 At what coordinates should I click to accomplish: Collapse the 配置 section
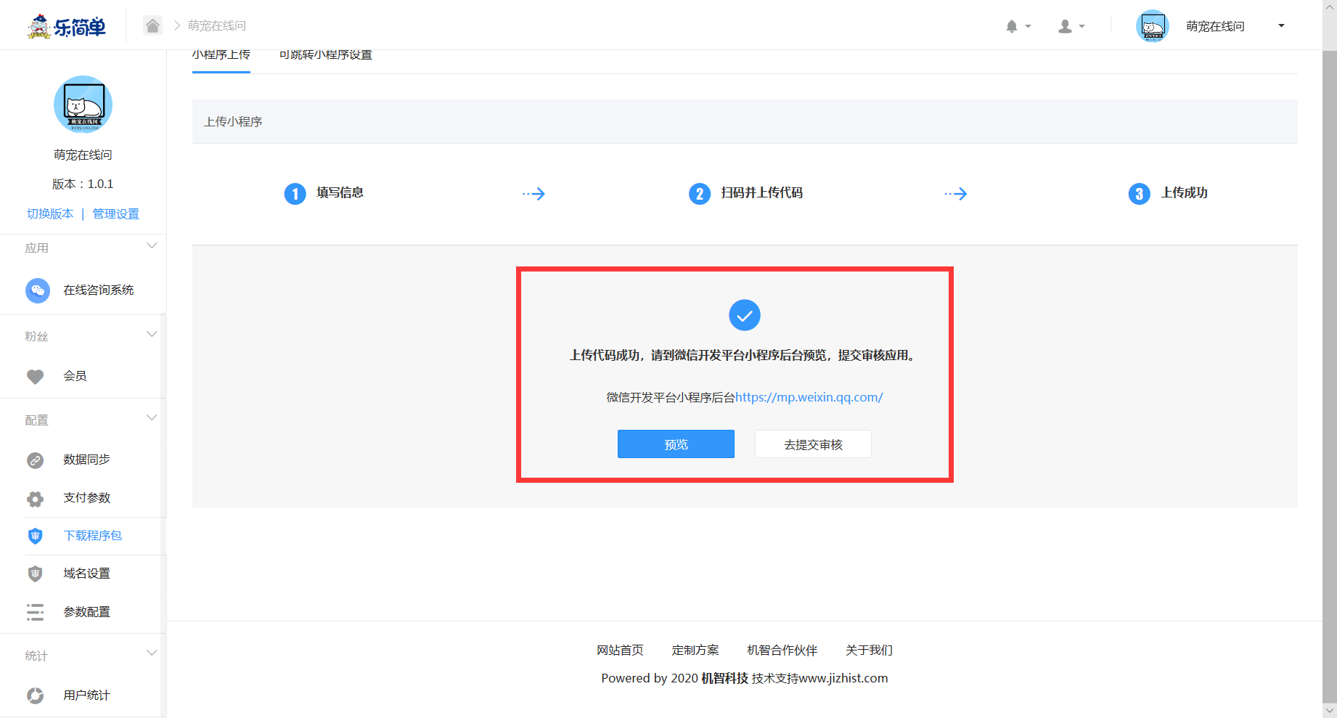pos(152,417)
